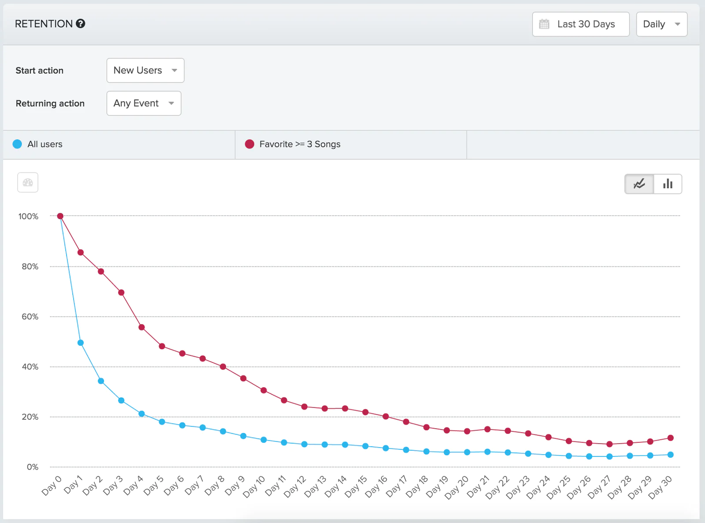The height and width of the screenshot is (523, 705).
Task: Open the Last 30 Days date range picker
Action: click(x=580, y=24)
